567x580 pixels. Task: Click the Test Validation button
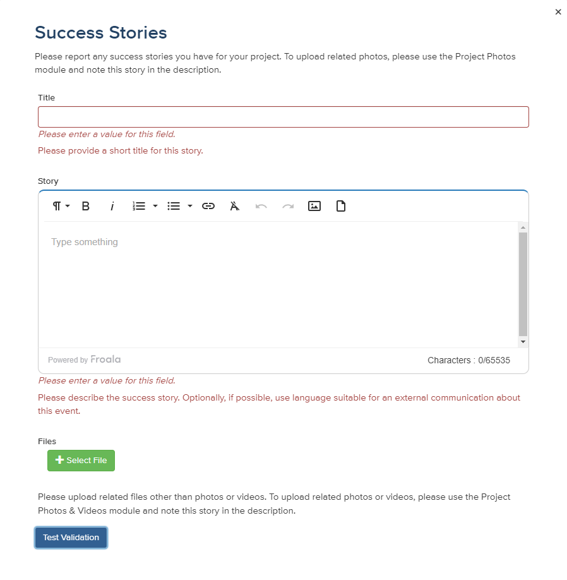(71, 538)
